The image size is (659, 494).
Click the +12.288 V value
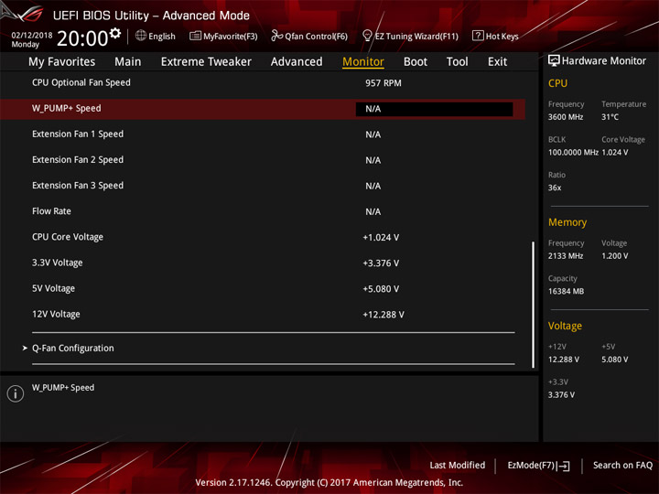pyautogui.click(x=384, y=315)
